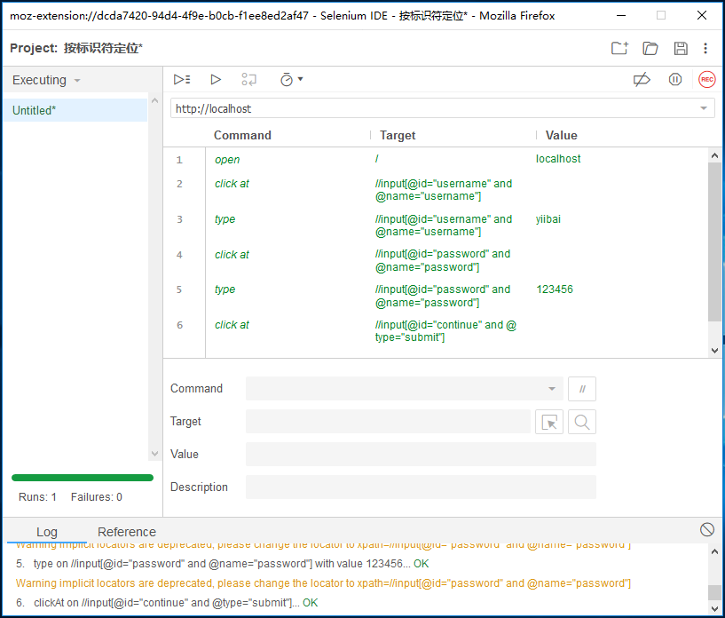Select row 6 click at command
Screen dimensions: 725x618
[436, 331]
